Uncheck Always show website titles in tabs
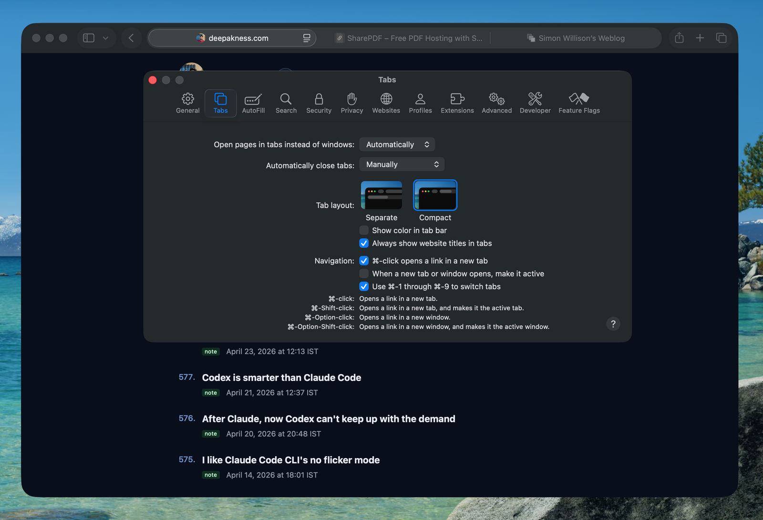 point(364,244)
